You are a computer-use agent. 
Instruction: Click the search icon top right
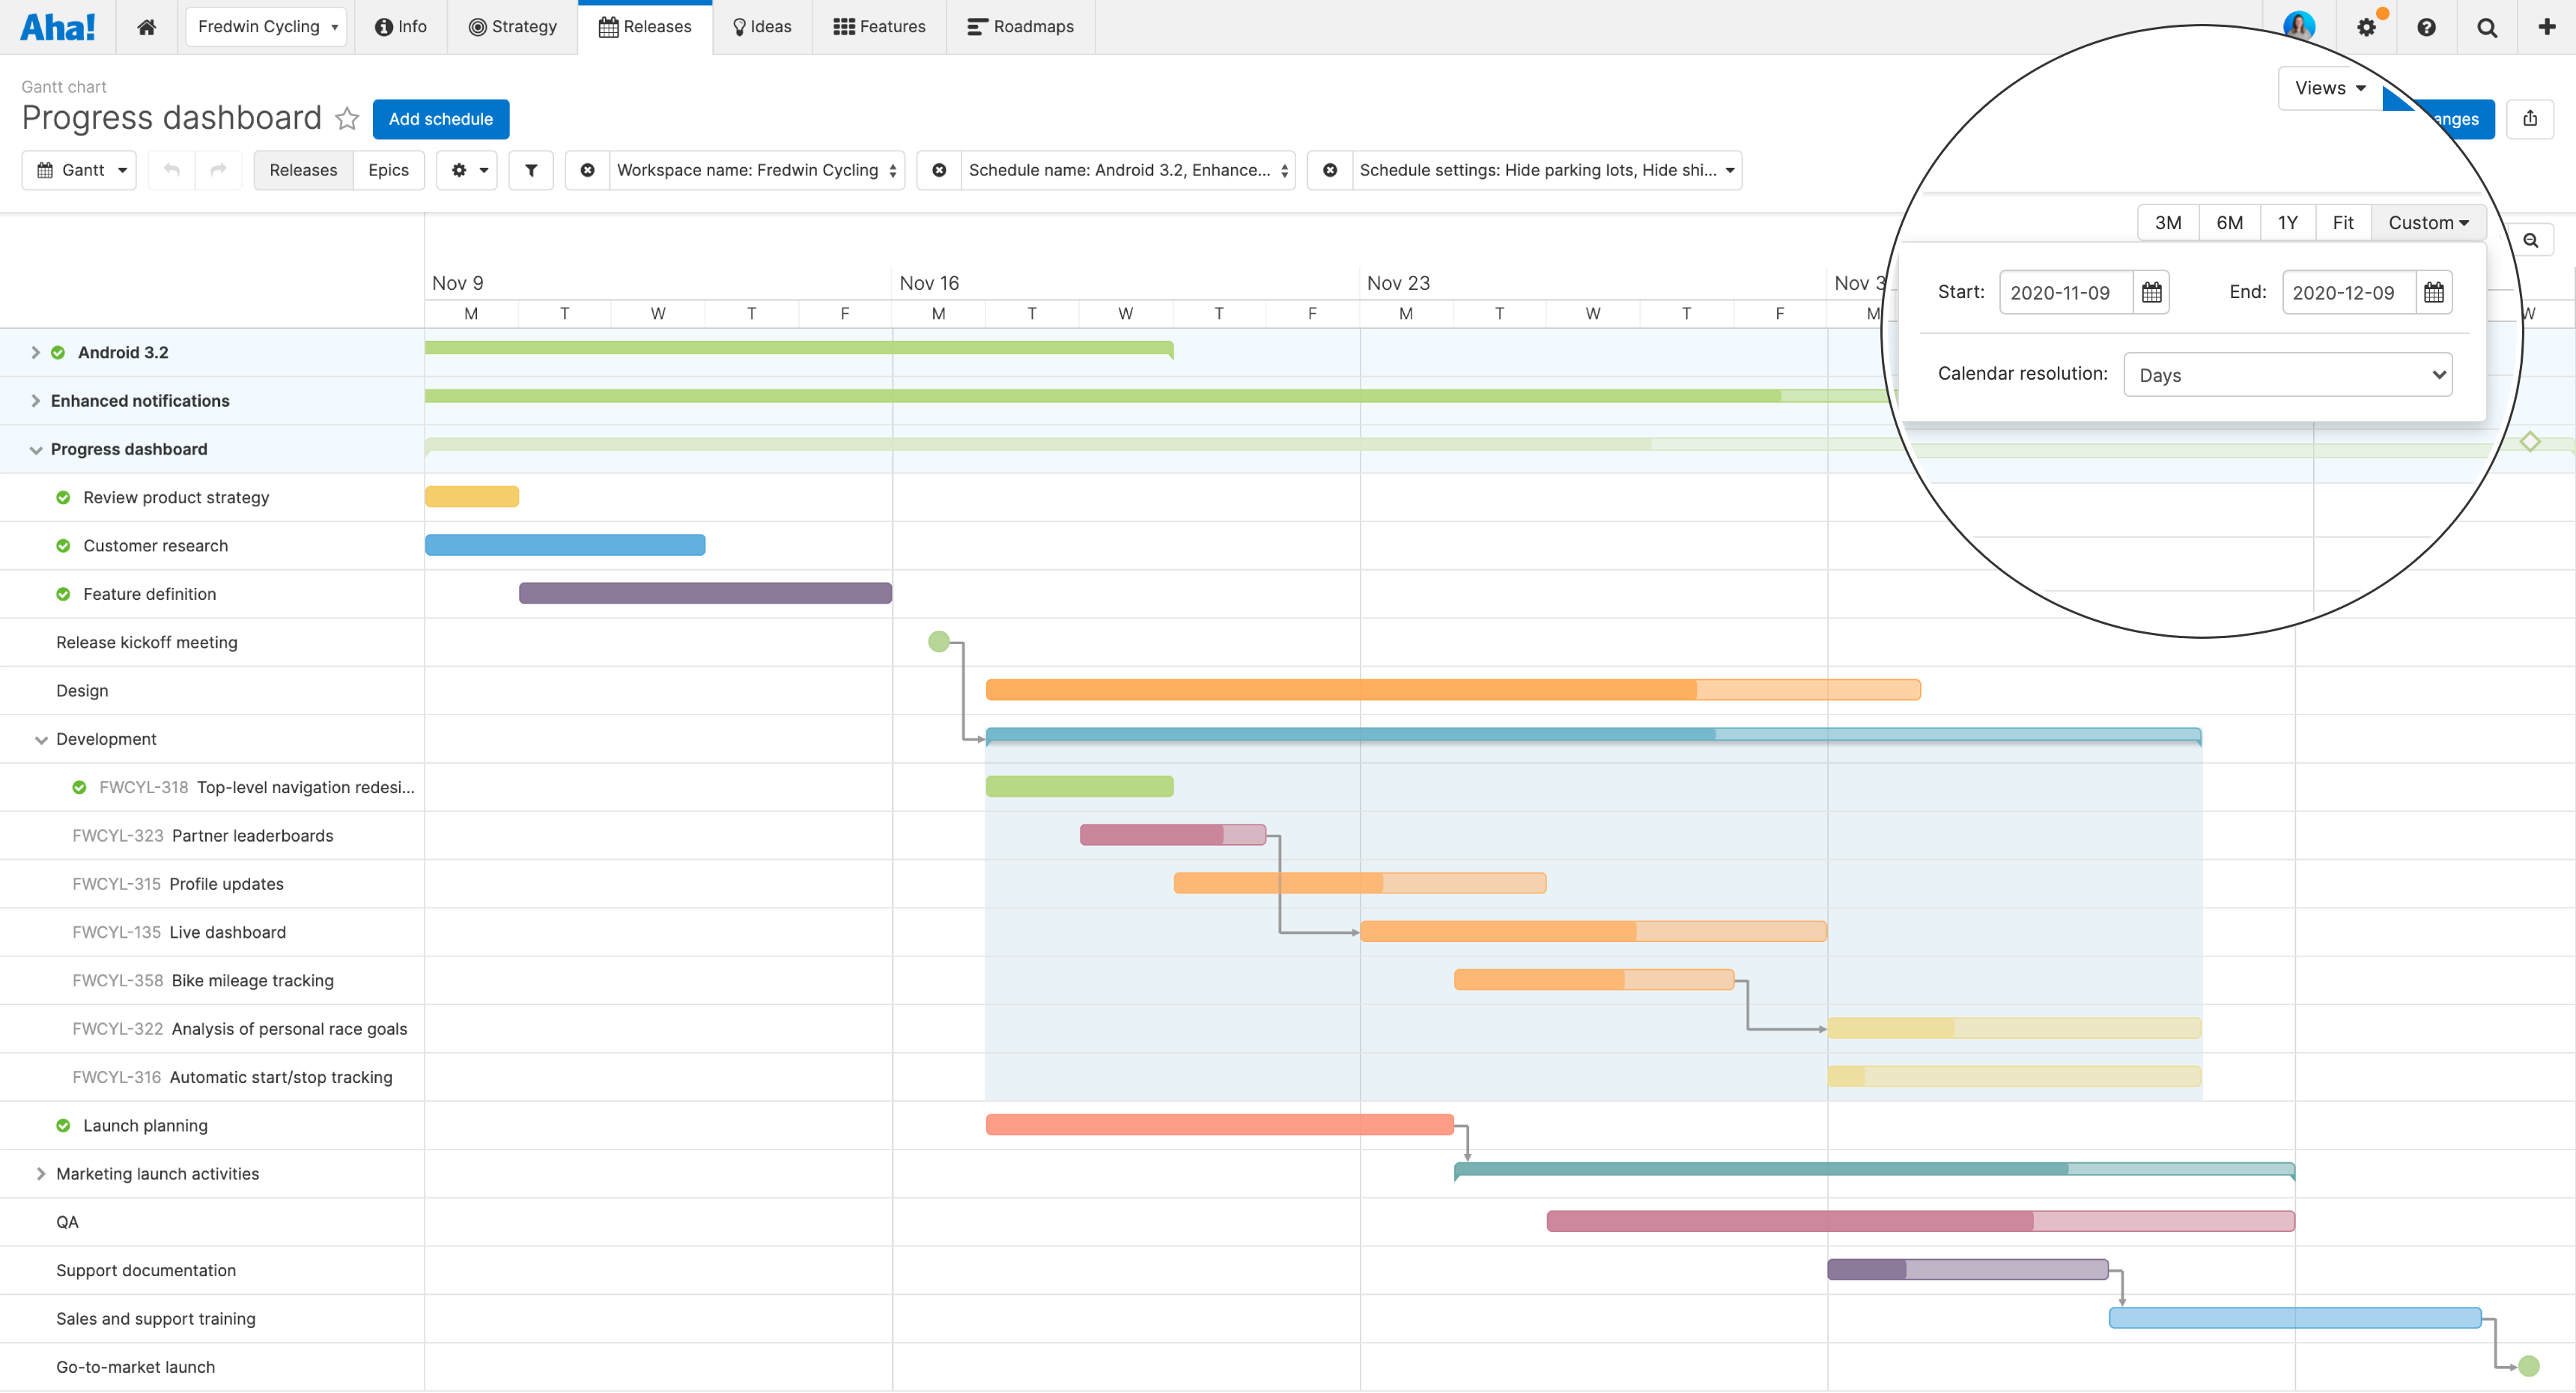click(2487, 25)
